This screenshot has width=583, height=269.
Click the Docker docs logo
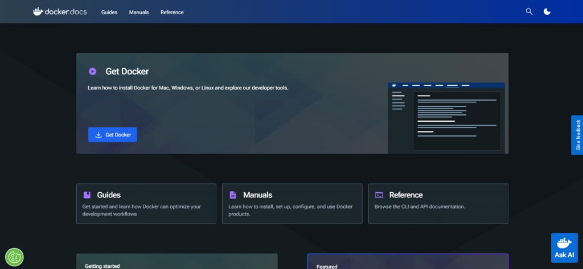pos(60,12)
